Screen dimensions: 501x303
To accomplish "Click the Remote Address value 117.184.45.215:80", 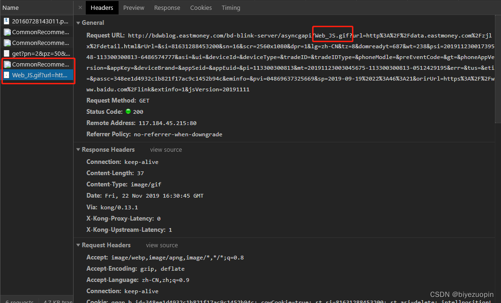I will 167,123.
